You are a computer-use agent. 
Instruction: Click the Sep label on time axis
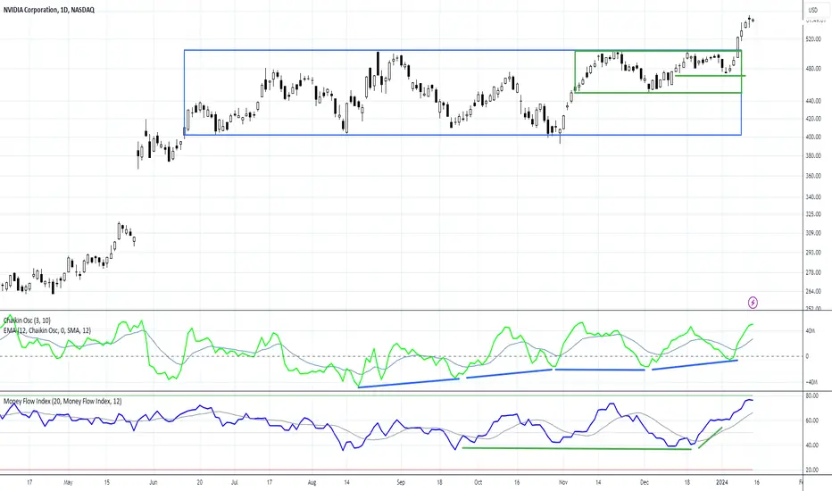401,482
